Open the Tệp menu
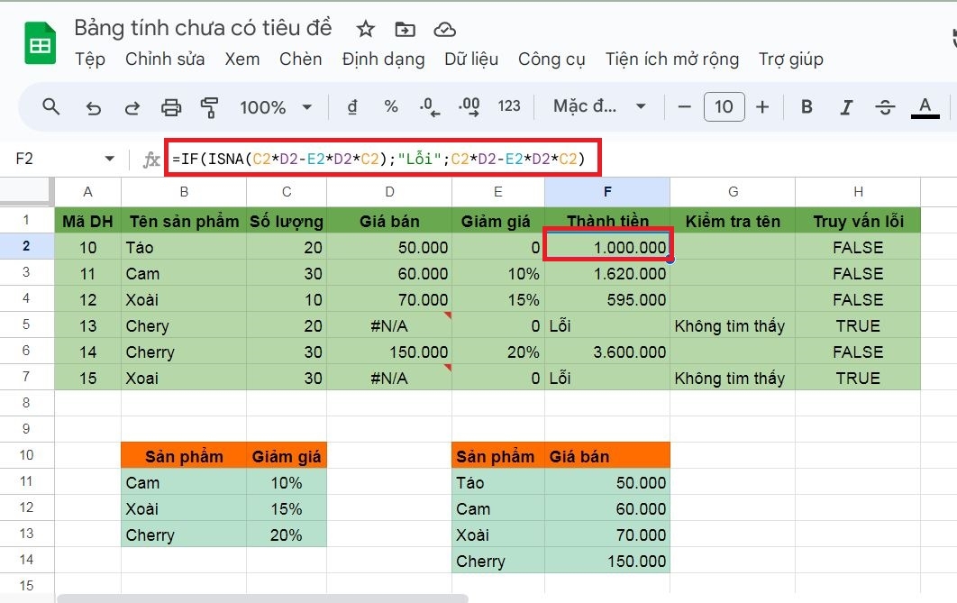Image resolution: width=957 pixels, height=603 pixels. click(90, 59)
